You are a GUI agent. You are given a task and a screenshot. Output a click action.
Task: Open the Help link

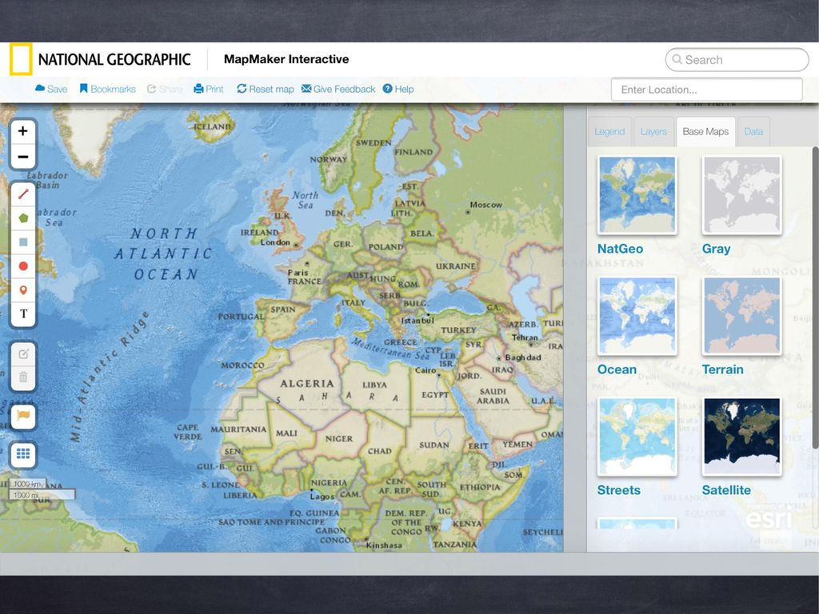point(398,89)
